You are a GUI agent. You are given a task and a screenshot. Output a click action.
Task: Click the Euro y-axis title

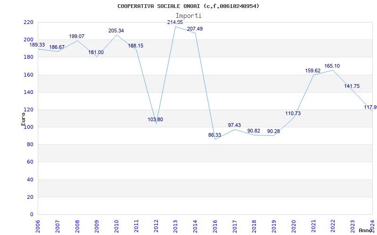click(23, 119)
